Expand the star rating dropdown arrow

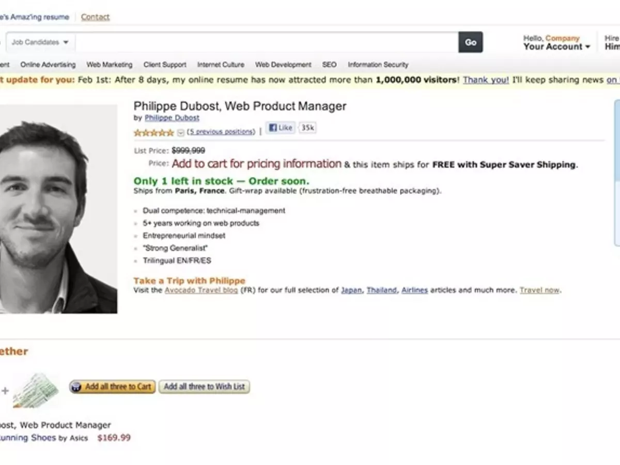pos(180,133)
